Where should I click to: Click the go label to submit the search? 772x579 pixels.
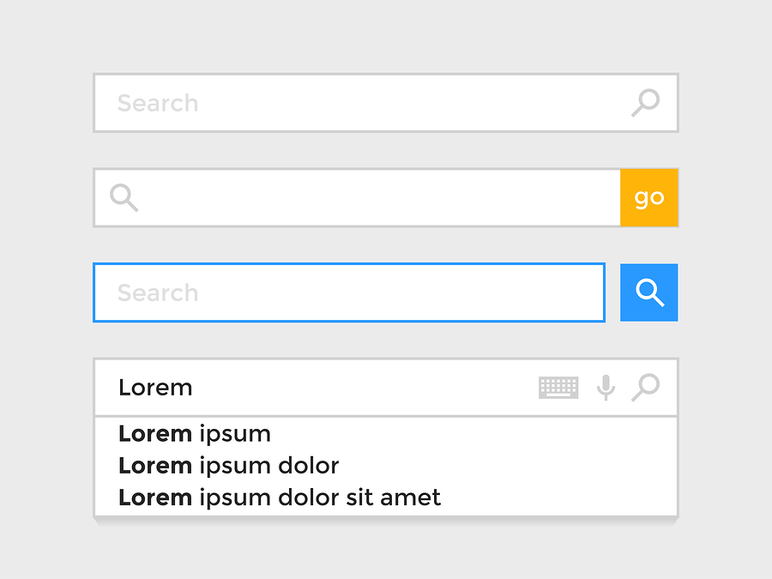(x=649, y=197)
